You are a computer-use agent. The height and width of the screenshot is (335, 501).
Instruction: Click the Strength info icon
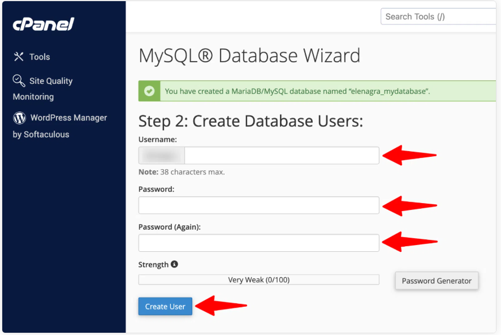[175, 264]
